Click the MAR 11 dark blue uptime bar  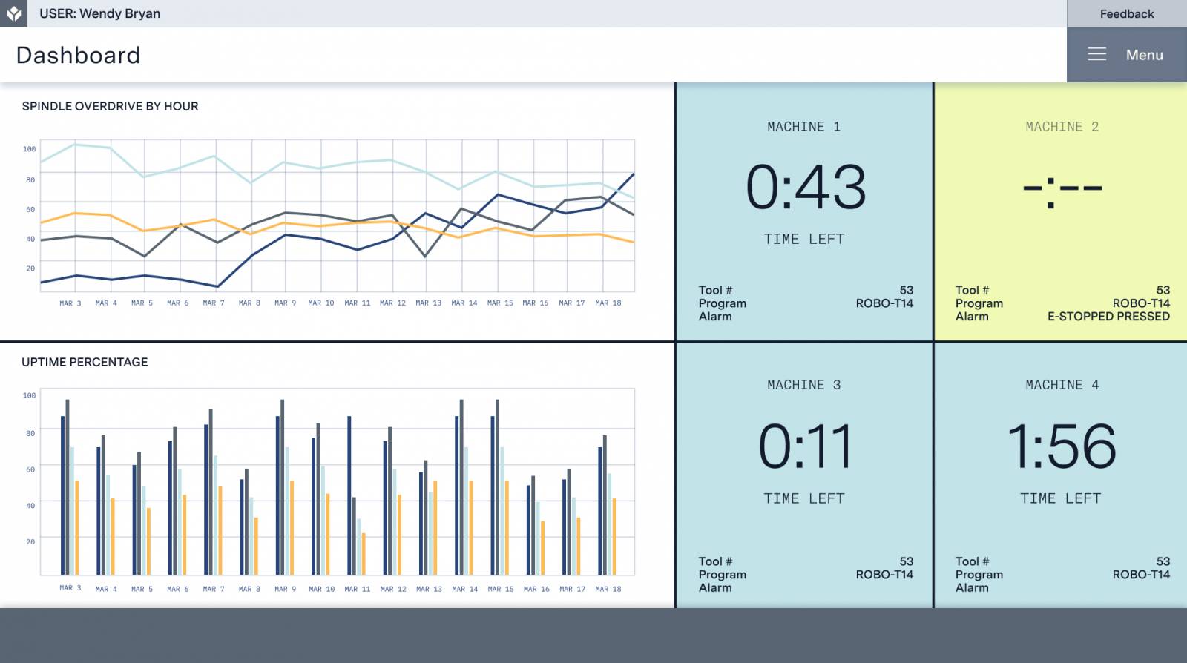click(x=349, y=495)
